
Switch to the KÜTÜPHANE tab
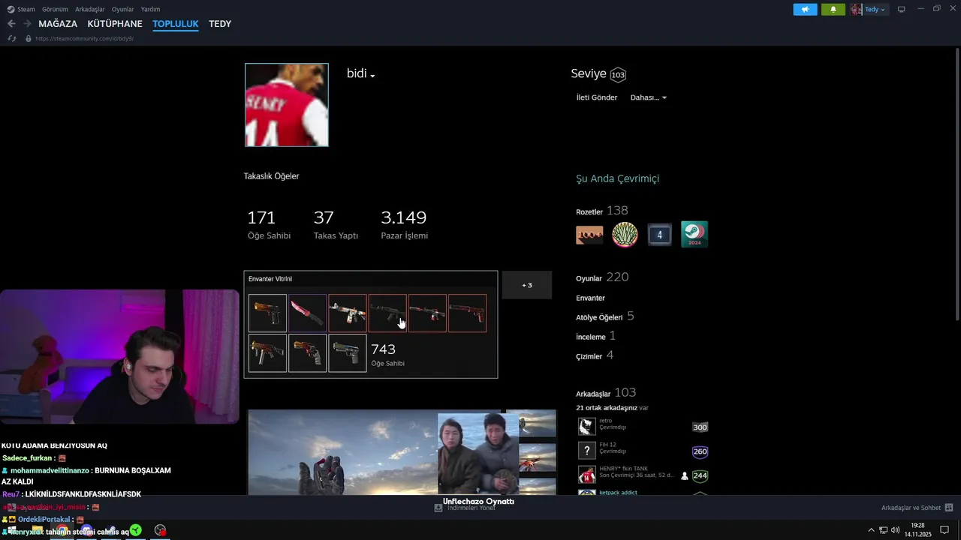click(x=115, y=24)
